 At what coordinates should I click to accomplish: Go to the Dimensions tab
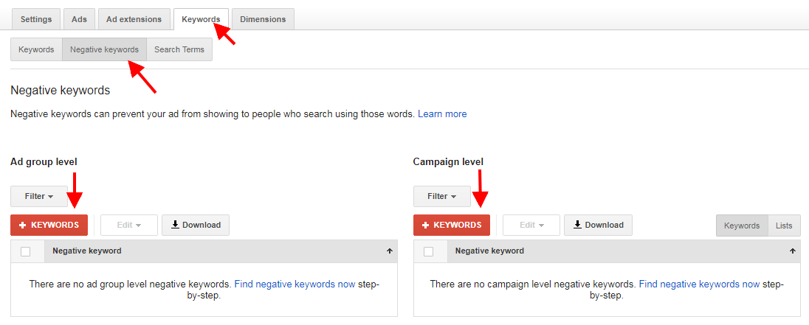coord(263,19)
